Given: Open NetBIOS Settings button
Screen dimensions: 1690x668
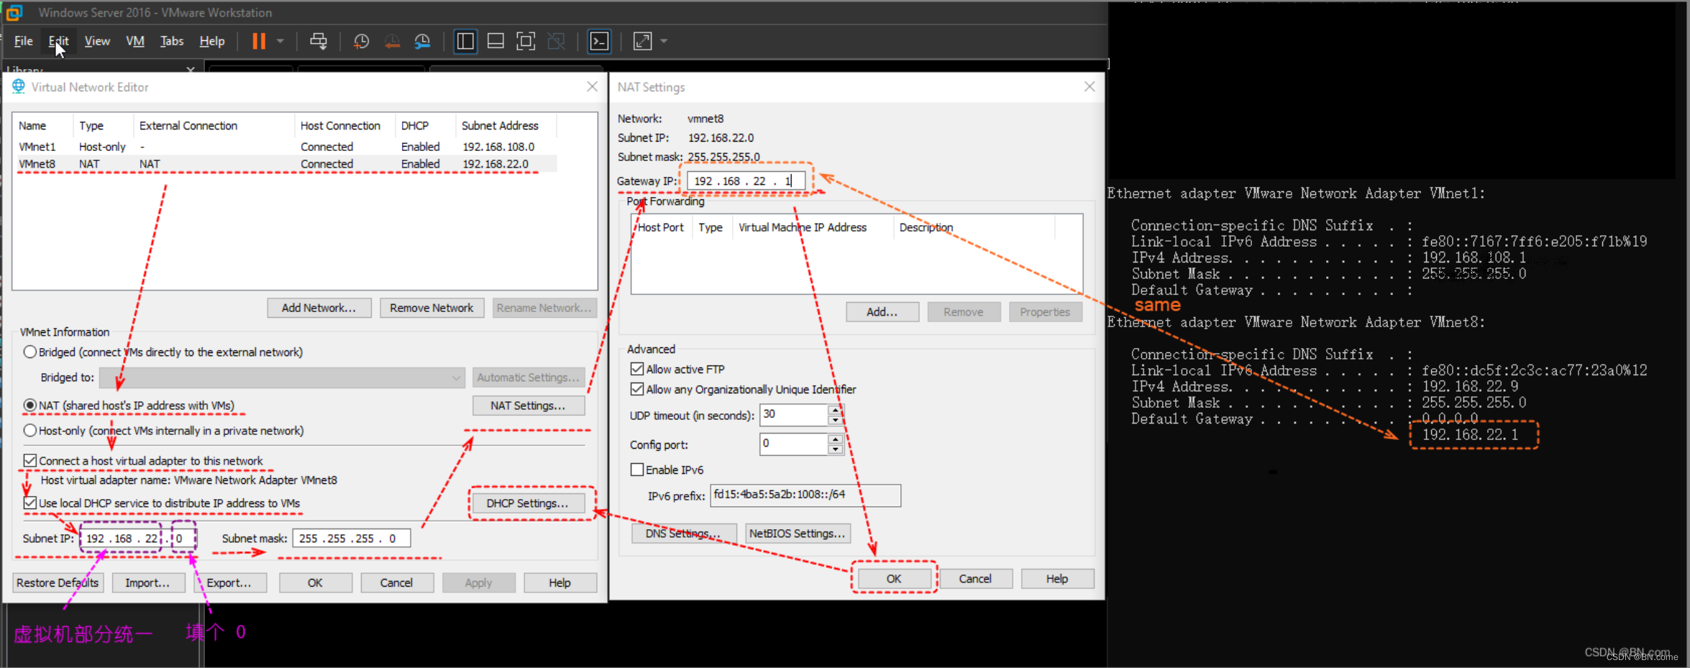Looking at the screenshot, I should click(x=798, y=534).
